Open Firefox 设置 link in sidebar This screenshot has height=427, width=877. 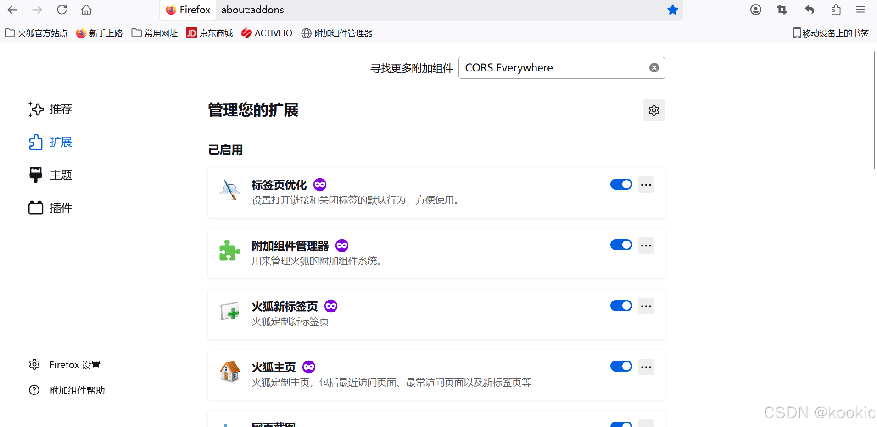pyautogui.click(x=65, y=365)
